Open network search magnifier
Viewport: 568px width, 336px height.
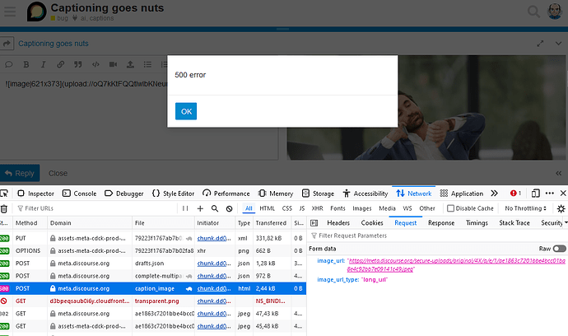(x=215, y=208)
